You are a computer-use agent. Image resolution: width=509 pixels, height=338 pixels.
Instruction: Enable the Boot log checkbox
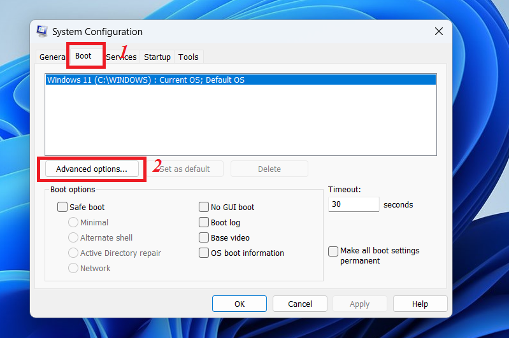(x=204, y=222)
